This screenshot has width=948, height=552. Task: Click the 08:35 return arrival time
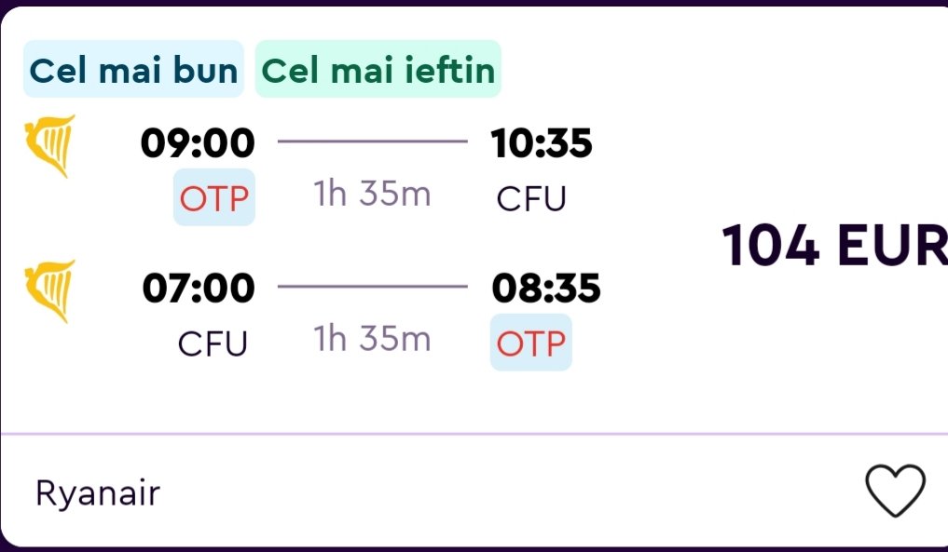tap(545, 288)
